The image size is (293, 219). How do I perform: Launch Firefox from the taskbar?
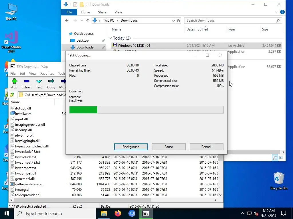[x=118, y=213]
